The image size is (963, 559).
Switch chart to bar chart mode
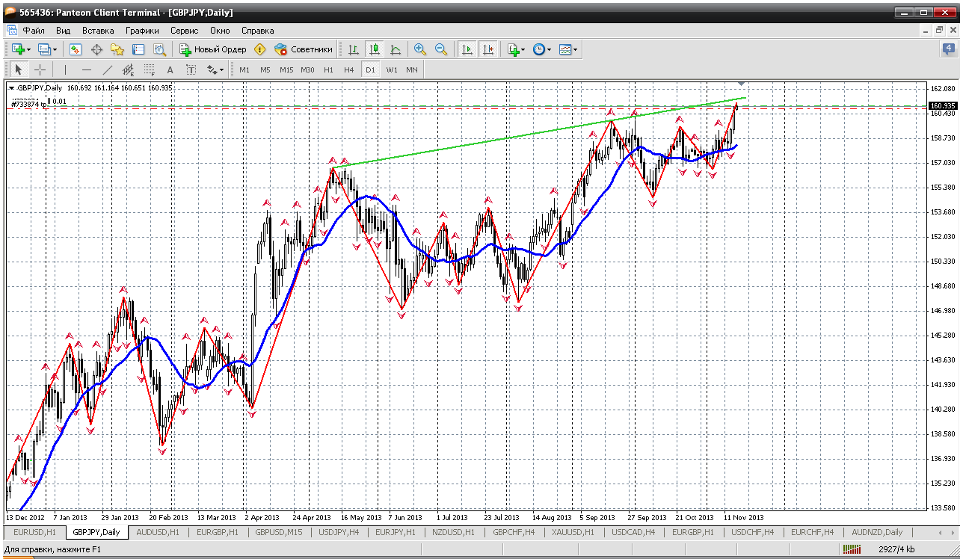354,49
